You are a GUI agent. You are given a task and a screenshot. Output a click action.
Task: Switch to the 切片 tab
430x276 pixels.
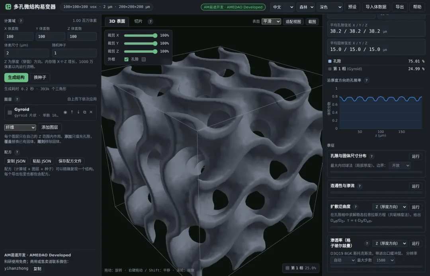138,21
